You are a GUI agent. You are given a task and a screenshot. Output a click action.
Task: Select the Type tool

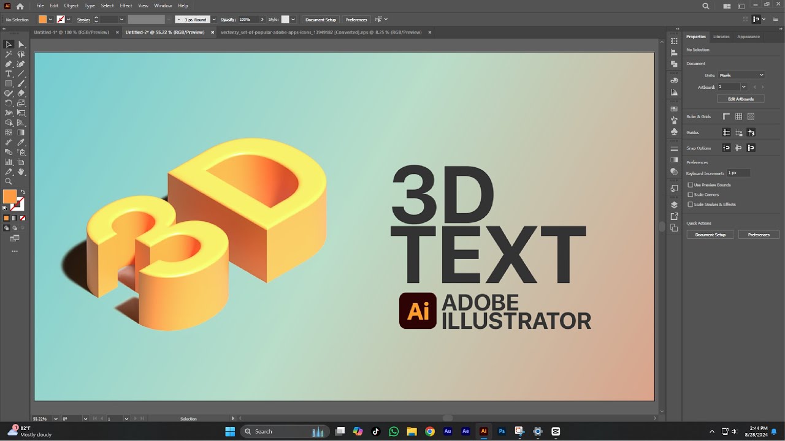click(x=9, y=73)
